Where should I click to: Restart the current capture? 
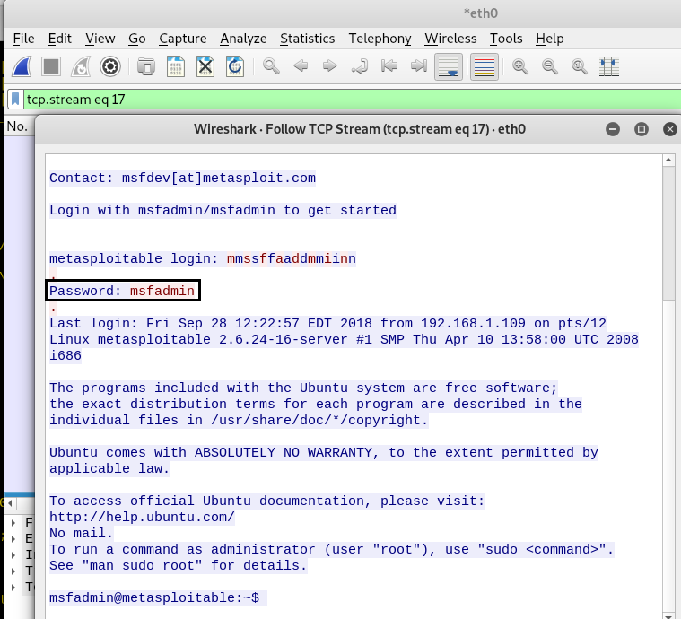[x=81, y=67]
